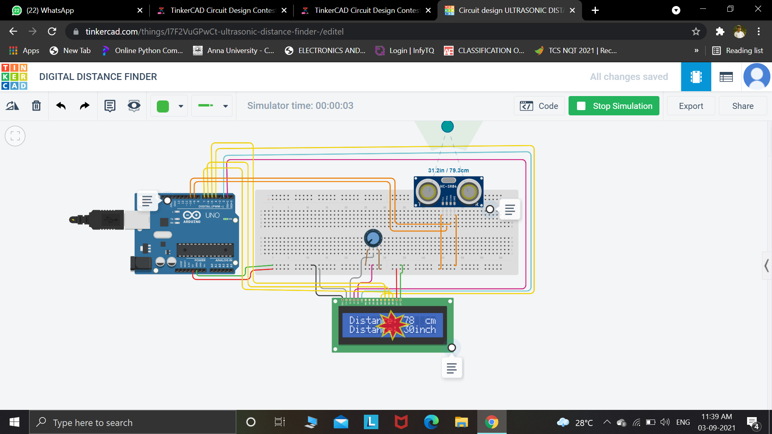Select the potentiometer knob
772x434 pixels.
(x=373, y=238)
